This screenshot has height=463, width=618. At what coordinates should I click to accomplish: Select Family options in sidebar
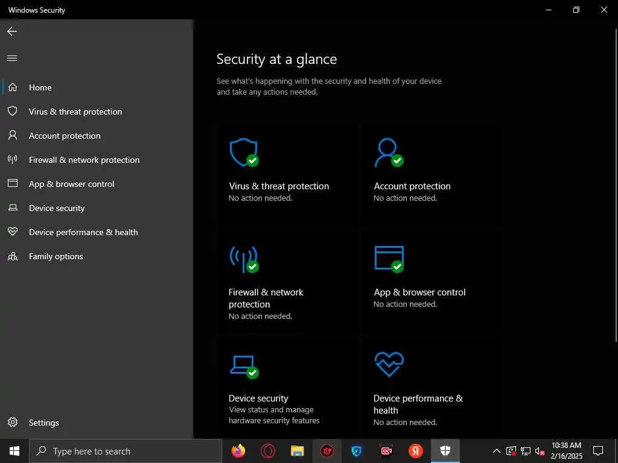point(56,256)
